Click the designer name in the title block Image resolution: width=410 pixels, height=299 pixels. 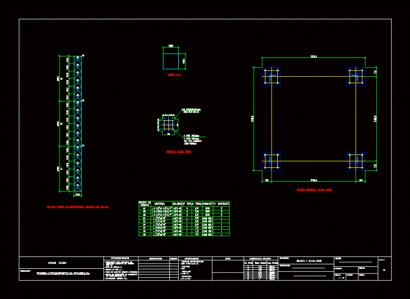[x=57, y=263]
